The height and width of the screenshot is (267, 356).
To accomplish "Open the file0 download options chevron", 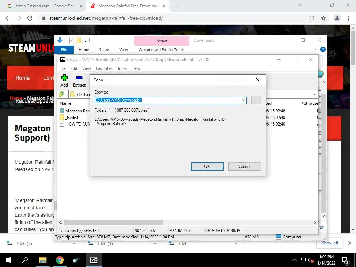I will coord(236,243).
